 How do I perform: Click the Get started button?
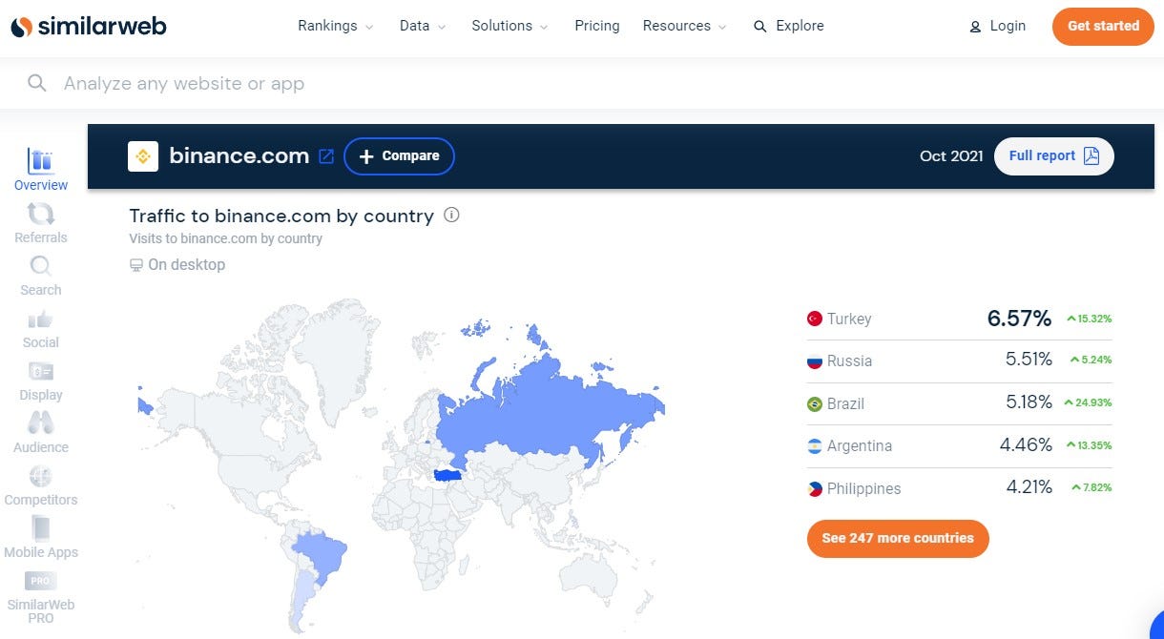(x=1103, y=26)
